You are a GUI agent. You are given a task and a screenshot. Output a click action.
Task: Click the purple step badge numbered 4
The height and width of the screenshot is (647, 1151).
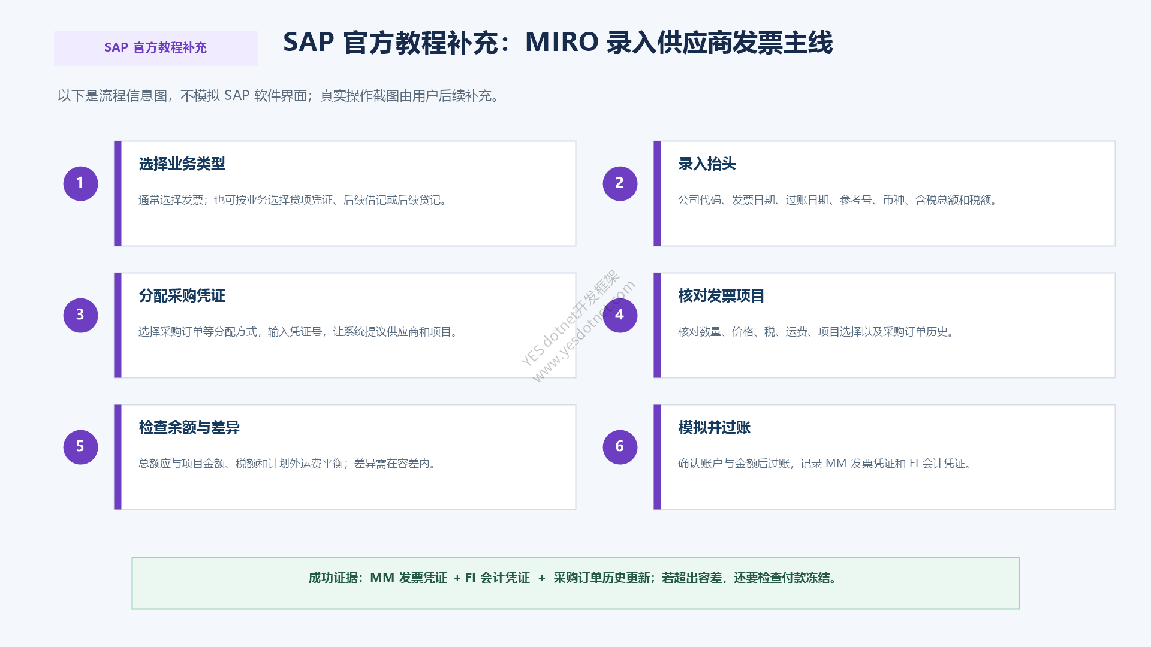pos(620,315)
